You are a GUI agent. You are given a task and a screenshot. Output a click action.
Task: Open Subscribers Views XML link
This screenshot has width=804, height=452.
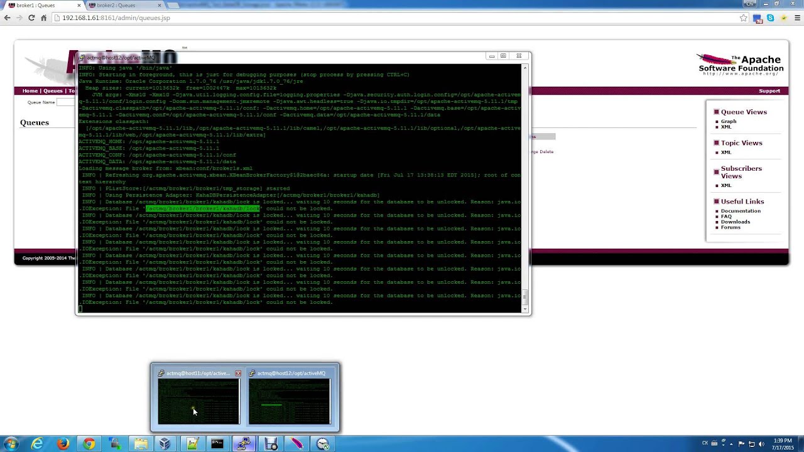point(725,185)
